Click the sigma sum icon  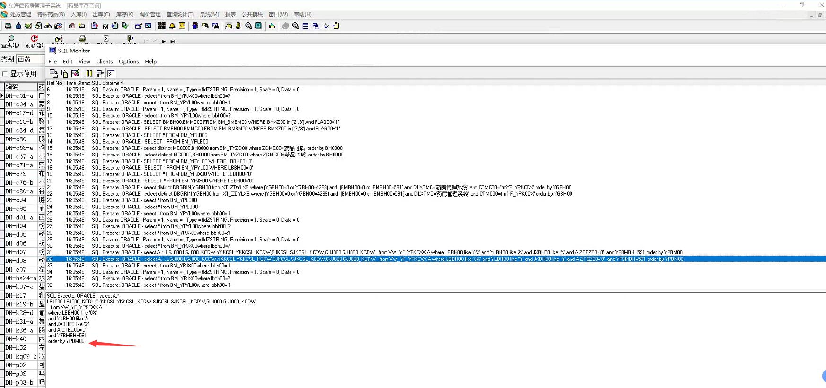106,38
